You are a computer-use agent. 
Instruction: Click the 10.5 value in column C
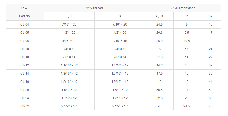click(x=187, y=41)
